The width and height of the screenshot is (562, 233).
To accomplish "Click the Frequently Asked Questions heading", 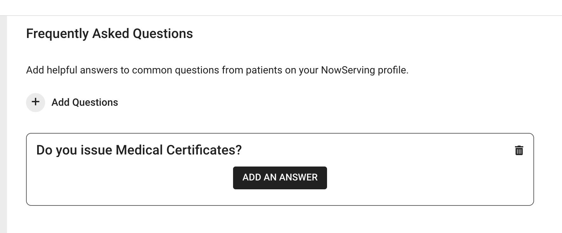I will [110, 34].
